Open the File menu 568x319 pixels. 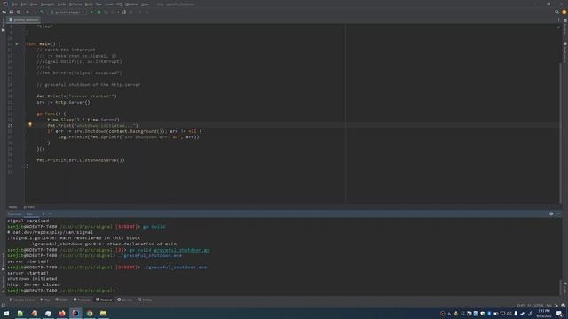pyautogui.click(x=15, y=4)
